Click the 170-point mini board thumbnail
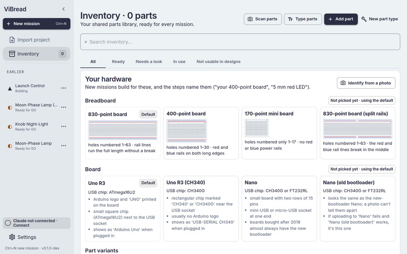The height and width of the screenshot is (254, 407). 257,128
